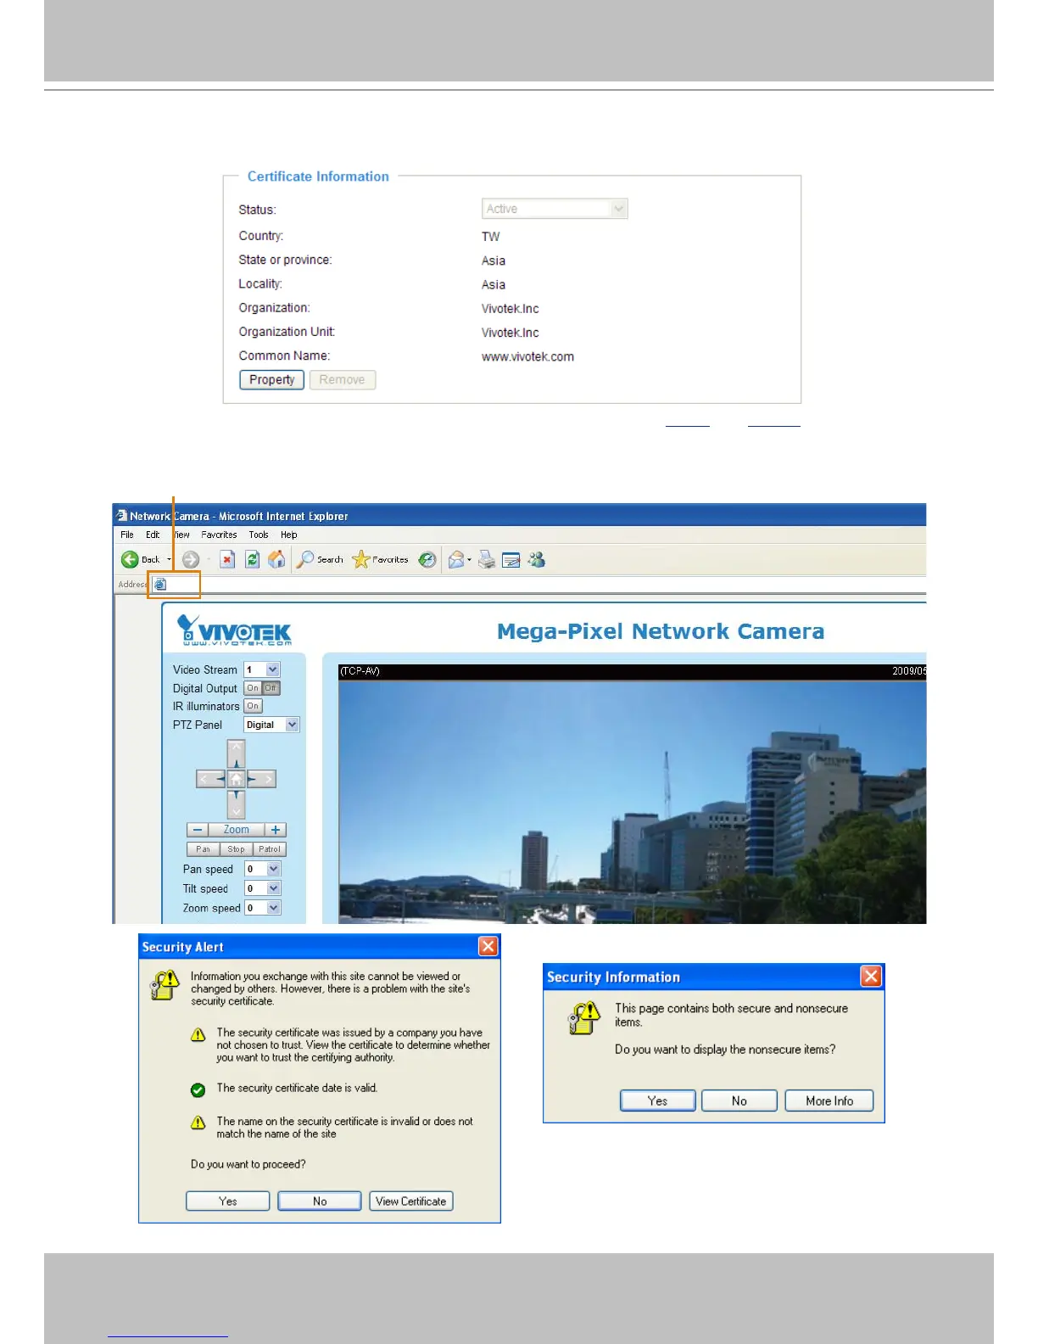
Task: Click the Edit page icon
Action: pyautogui.click(x=511, y=559)
